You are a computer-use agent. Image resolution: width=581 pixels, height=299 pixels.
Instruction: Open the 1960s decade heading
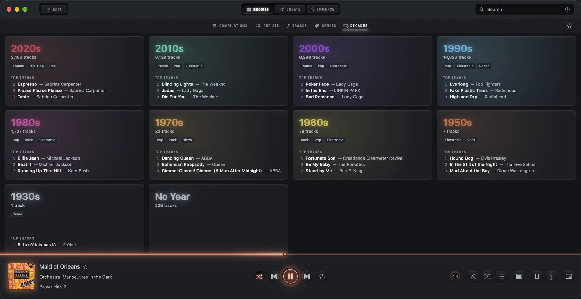coord(314,123)
